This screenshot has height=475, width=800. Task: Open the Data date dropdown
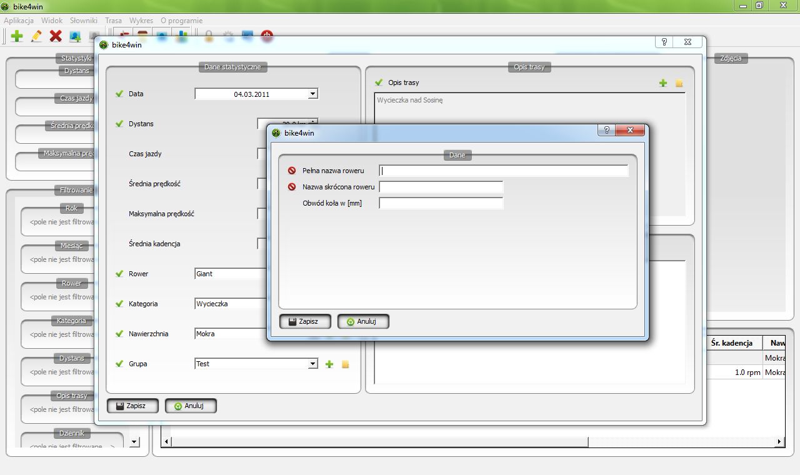pyautogui.click(x=313, y=94)
